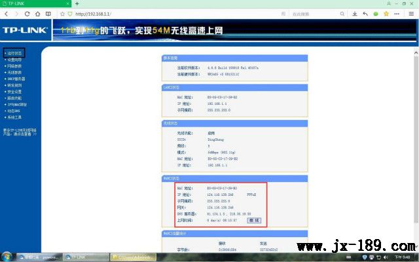Click the volume icon in system tray
The width and height of the screenshot is (419, 262).
pos(386,257)
